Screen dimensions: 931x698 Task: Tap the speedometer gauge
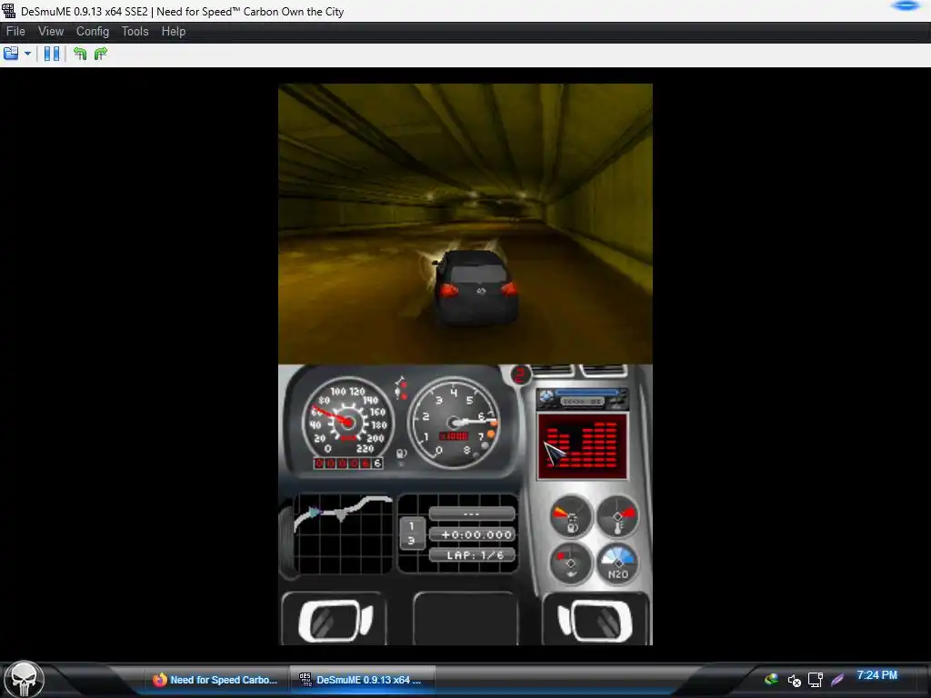click(347, 423)
